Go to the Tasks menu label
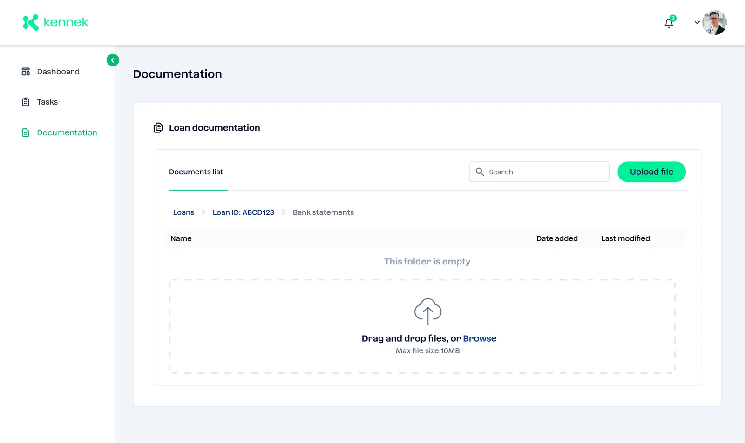The image size is (745, 443). tap(47, 102)
